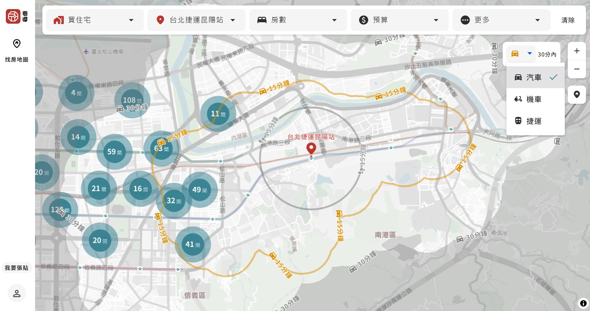Open the 房數 rooms dropdown
The width and height of the screenshot is (590, 311).
click(x=298, y=20)
